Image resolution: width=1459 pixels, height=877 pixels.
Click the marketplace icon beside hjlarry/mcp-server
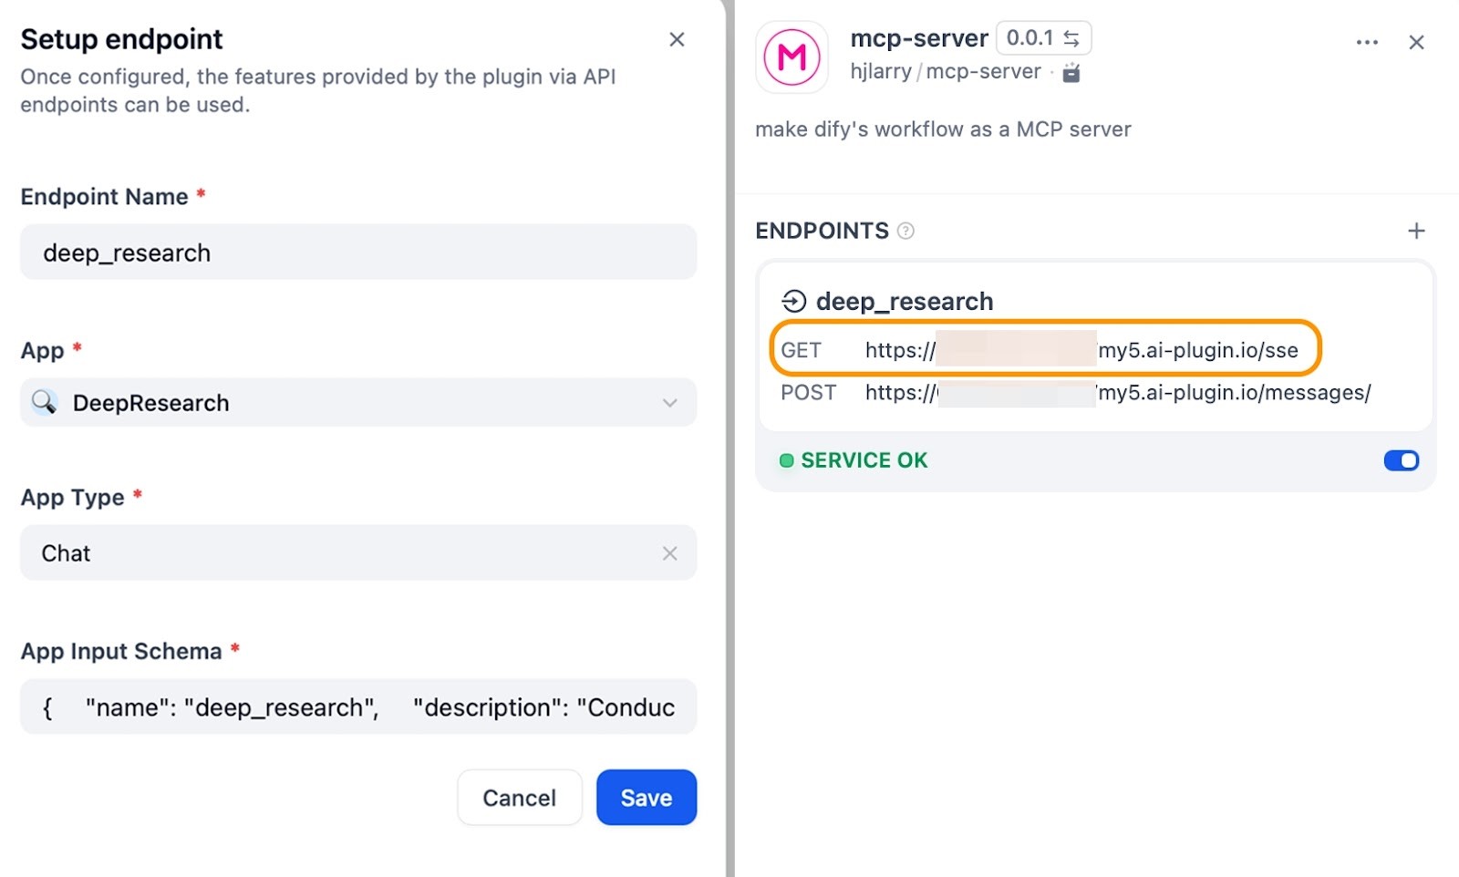[1071, 73]
